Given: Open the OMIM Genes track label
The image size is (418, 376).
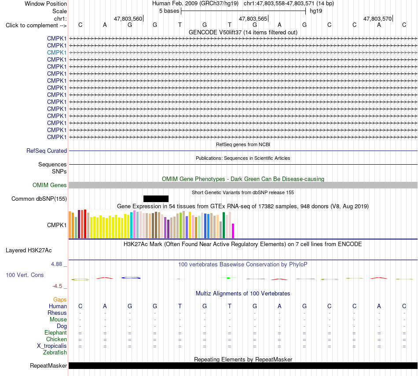Looking at the screenshot, I should pos(49,185).
